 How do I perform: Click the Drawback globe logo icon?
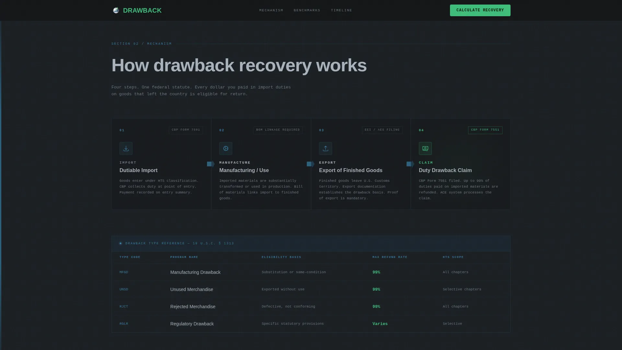(x=116, y=10)
